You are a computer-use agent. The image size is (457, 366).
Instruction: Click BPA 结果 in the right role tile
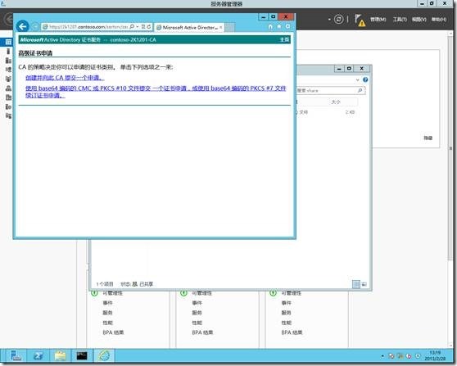point(292,332)
